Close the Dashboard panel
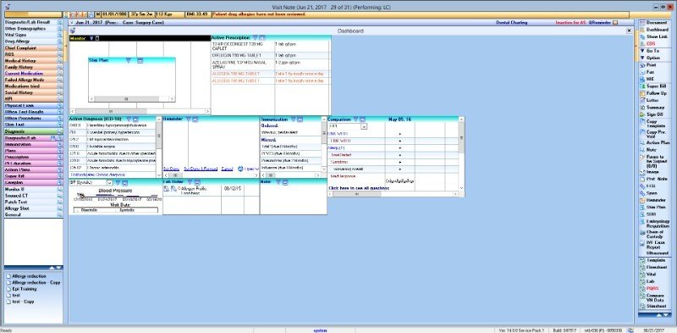The width and height of the screenshot is (677, 333). point(629,31)
